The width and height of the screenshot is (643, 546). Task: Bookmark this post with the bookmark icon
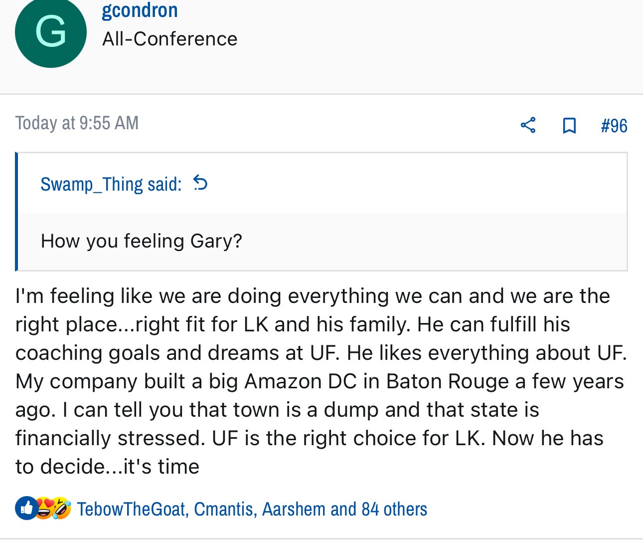(569, 125)
